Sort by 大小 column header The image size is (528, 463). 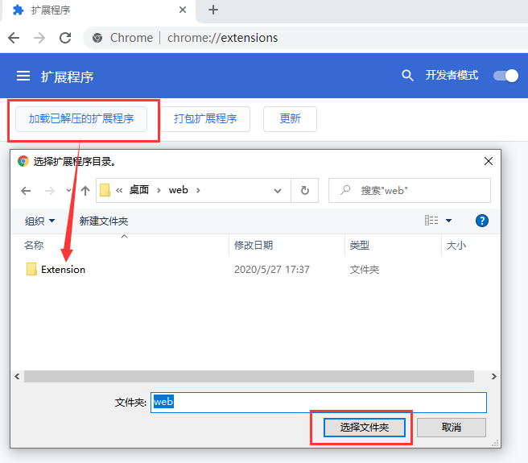[x=456, y=245]
